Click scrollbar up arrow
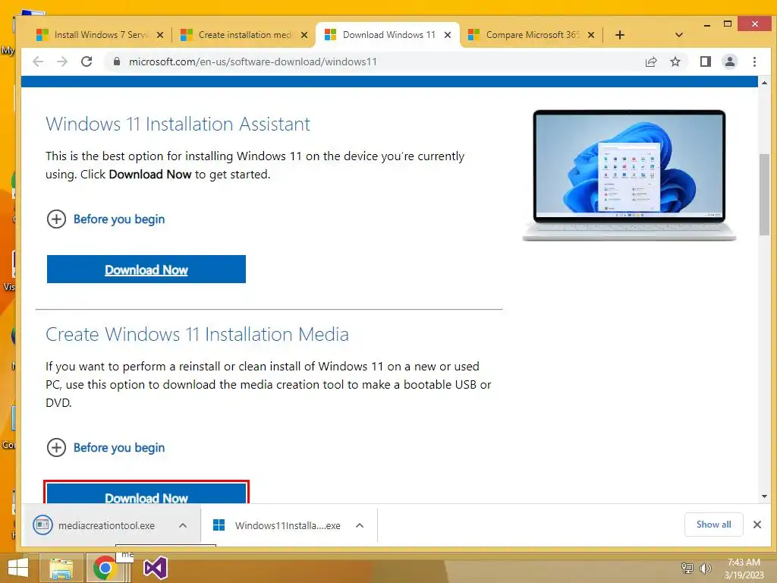The height and width of the screenshot is (583, 777). [764, 83]
